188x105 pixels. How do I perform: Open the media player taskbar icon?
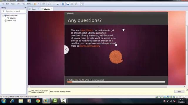point(29,101)
